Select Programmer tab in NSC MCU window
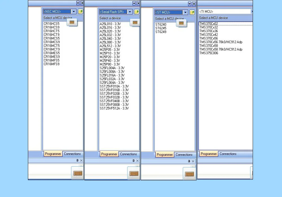The width and height of the screenshot is (282, 197). click(53, 154)
